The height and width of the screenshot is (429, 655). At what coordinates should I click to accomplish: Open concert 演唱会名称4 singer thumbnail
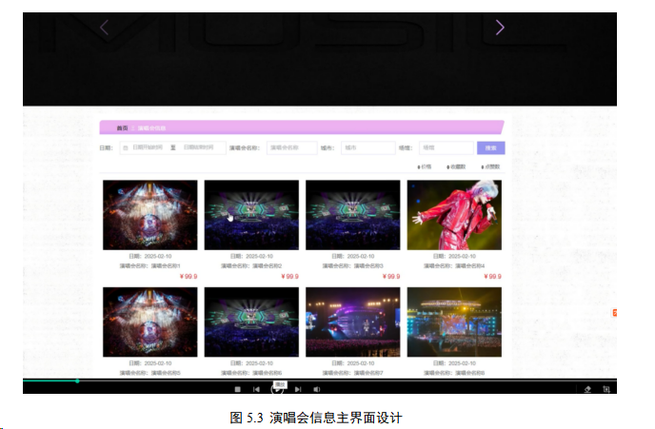point(454,215)
